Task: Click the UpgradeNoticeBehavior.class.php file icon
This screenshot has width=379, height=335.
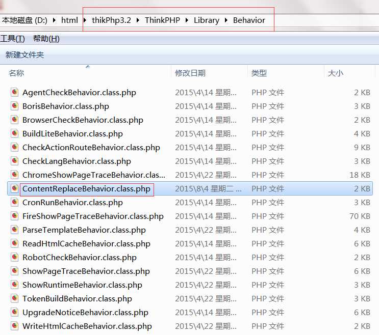Action: 14,312
